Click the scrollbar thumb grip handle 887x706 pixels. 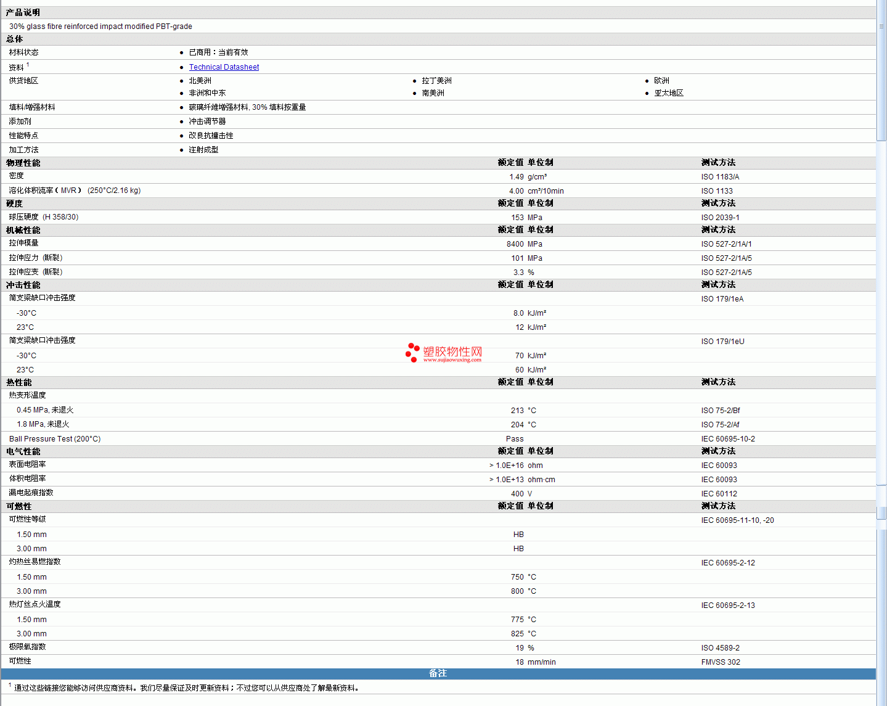click(x=881, y=27)
